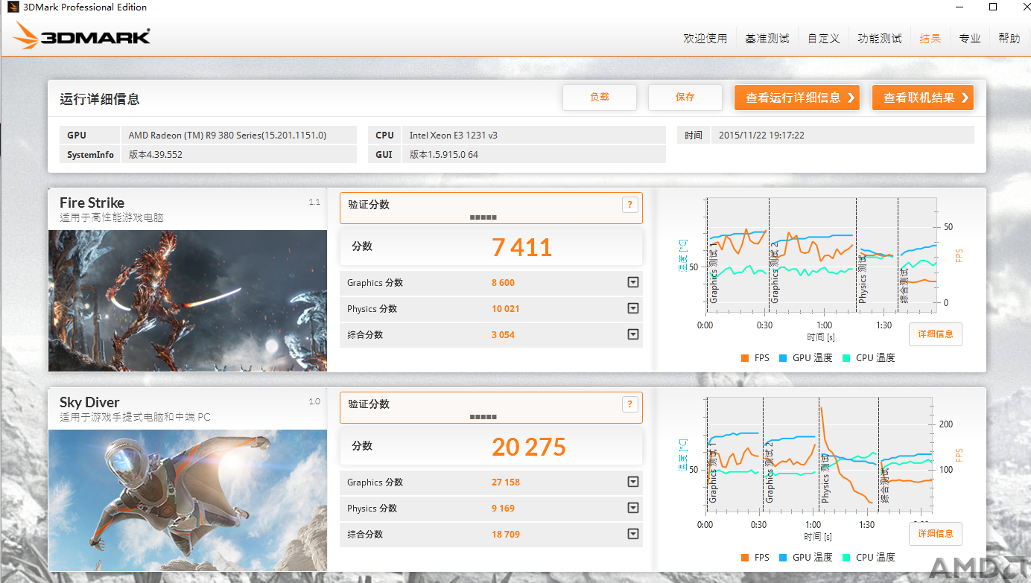
Task: Click the 运行详细信息 heading
Action: [x=100, y=99]
